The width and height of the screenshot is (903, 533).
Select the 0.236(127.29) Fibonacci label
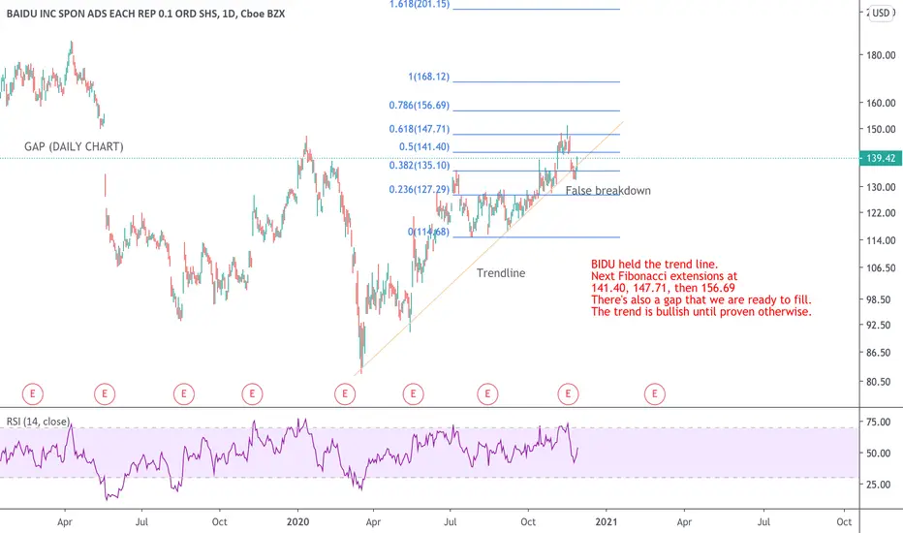(420, 190)
